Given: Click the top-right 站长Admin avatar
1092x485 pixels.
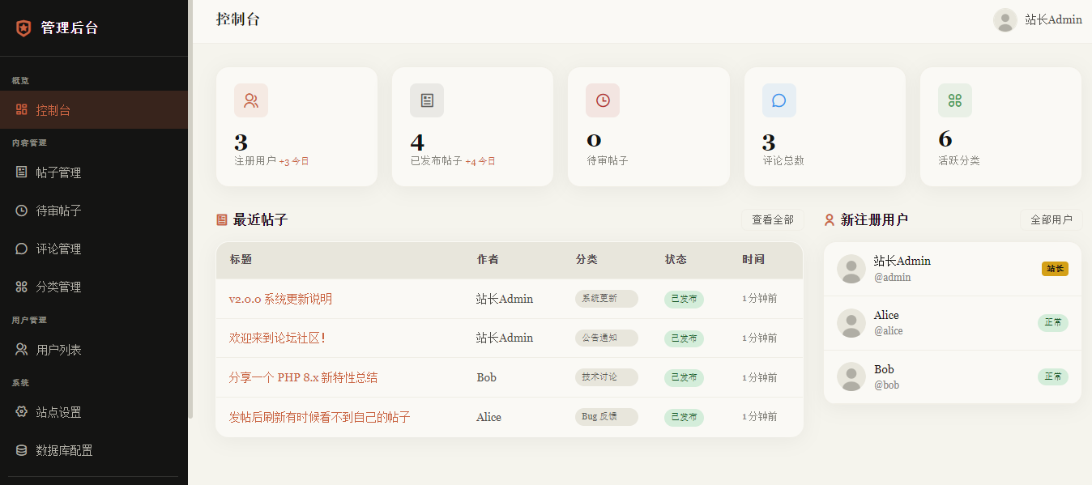Looking at the screenshot, I should click(1005, 20).
